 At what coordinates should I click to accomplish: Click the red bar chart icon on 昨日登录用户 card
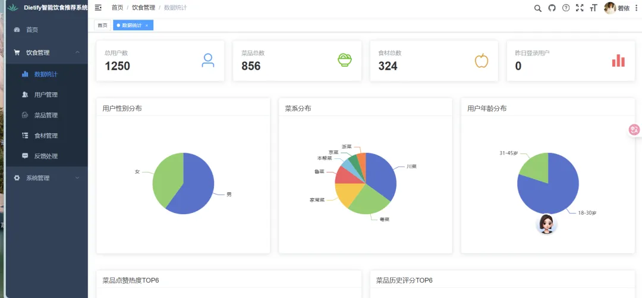(618, 60)
